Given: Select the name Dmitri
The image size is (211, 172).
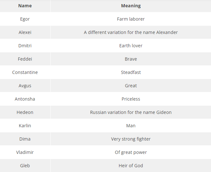Looking at the screenshot, I should (25, 46).
